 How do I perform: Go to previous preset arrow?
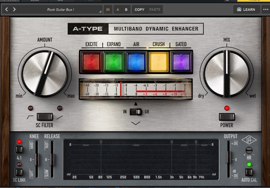click(x=7, y=9)
